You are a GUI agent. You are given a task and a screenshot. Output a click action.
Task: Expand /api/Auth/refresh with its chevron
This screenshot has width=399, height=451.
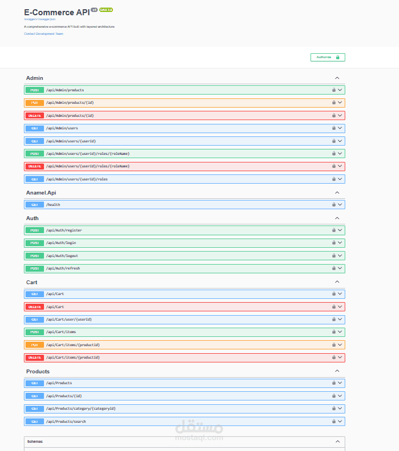(340, 268)
